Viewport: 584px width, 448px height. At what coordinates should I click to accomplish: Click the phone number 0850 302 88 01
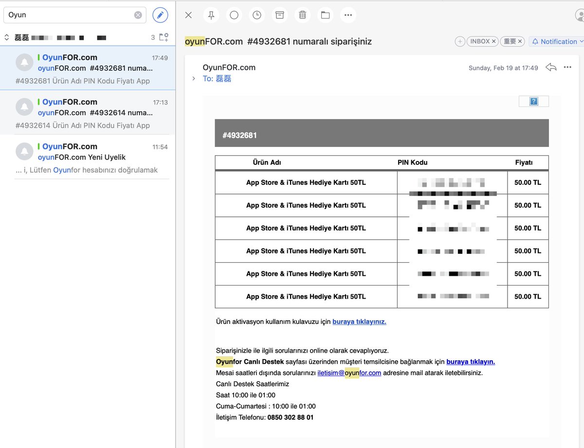(291, 417)
